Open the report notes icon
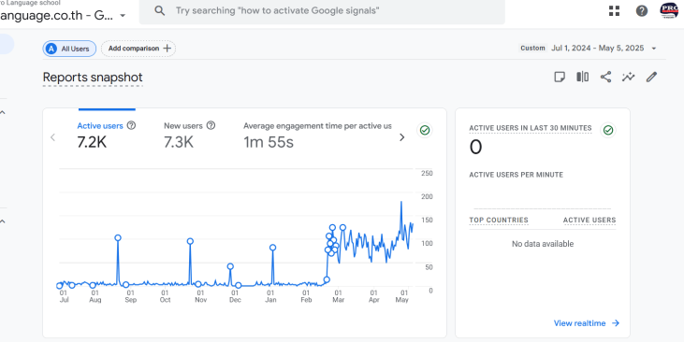The image size is (684, 342). click(x=560, y=78)
